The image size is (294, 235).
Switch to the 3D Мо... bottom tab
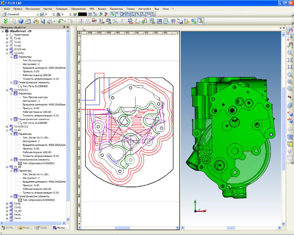click(x=9, y=228)
